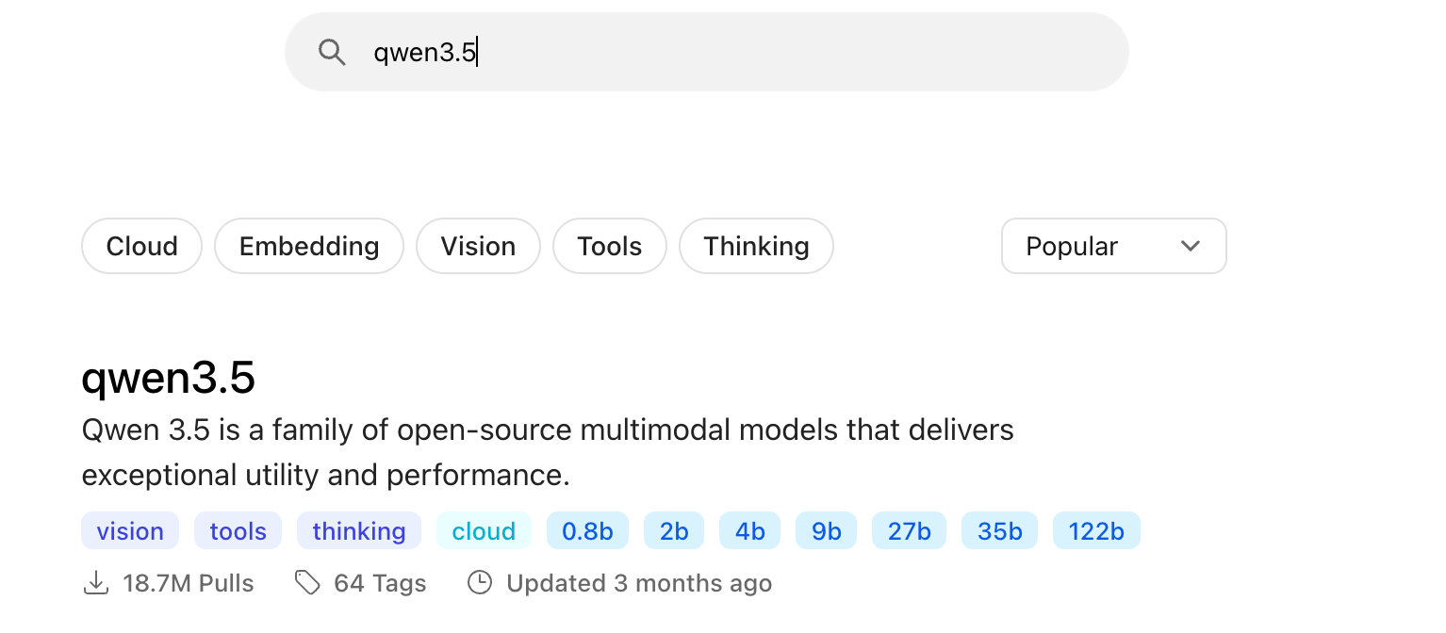
Task: Choose the 122b size tag
Action: click(x=1096, y=531)
